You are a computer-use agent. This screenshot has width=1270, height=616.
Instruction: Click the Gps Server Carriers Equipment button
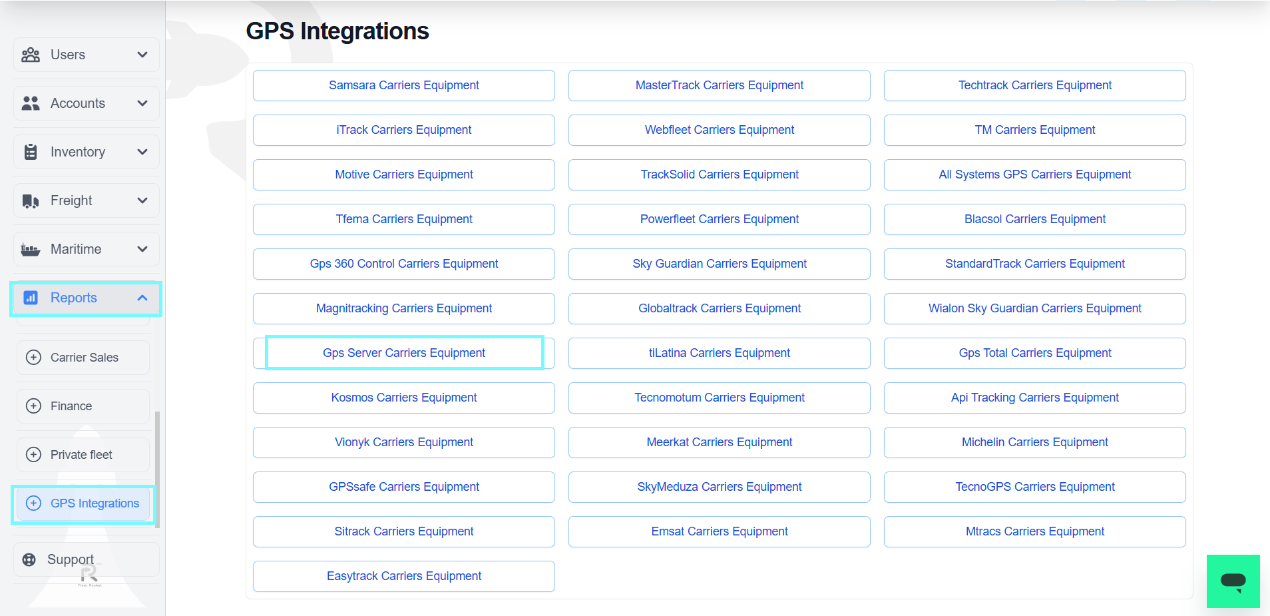(x=403, y=352)
